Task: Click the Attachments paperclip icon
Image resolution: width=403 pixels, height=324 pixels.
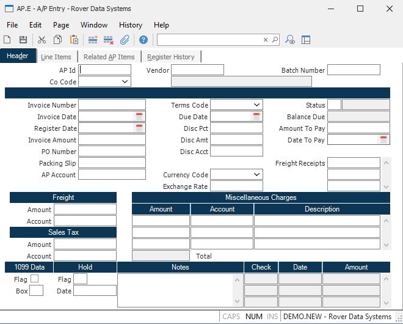Action: click(124, 40)
